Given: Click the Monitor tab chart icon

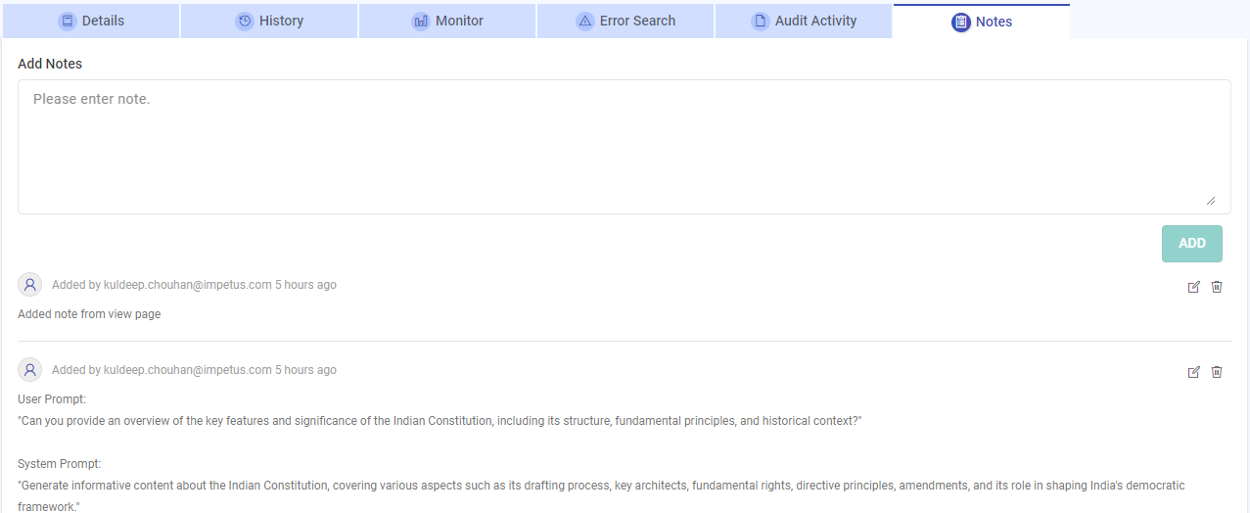Looking at the screenshot, I should click(421, 21).
